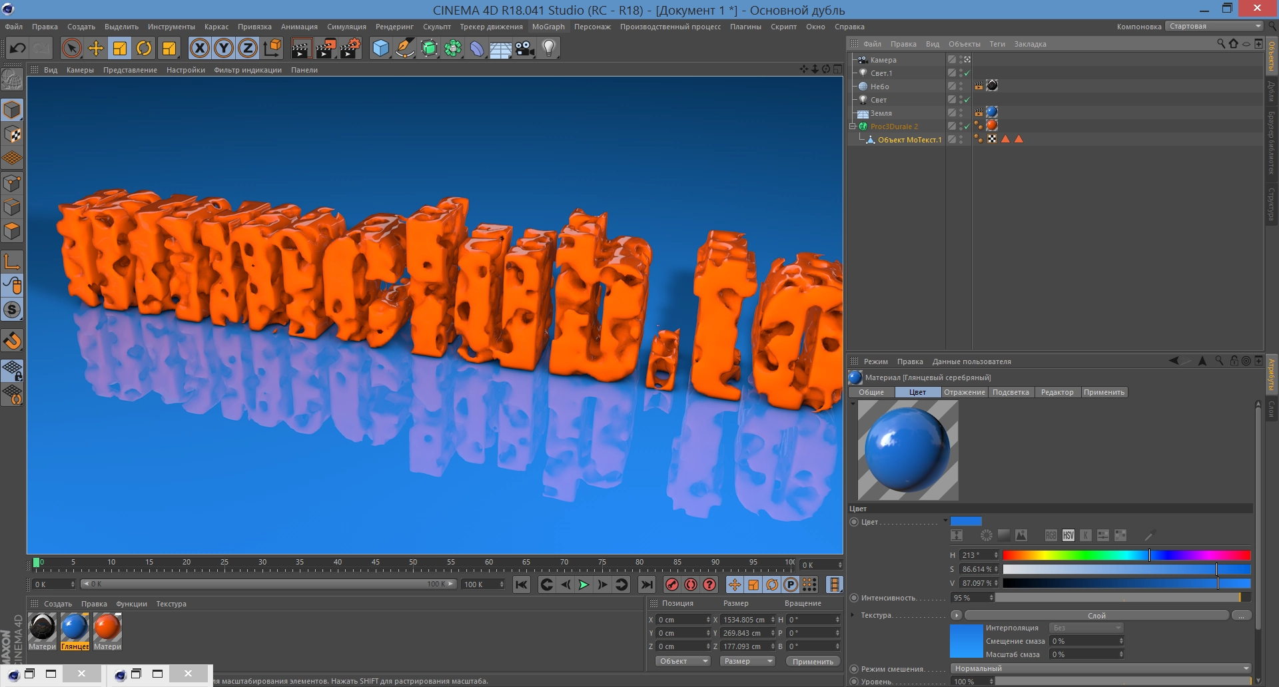Add a Cube primitive object
The width and height of the screenshot is (1279, 687).
(x=380, y=48)
